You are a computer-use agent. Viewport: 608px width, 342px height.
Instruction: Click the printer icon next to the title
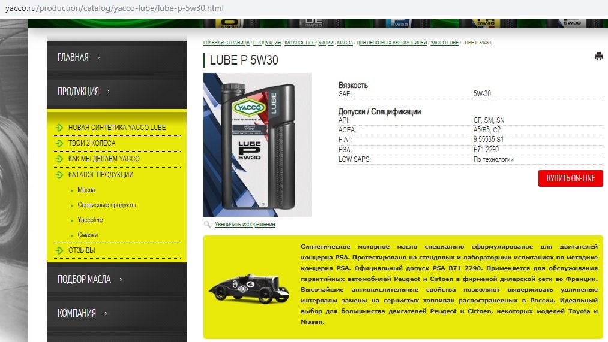[x=598, y=56]
